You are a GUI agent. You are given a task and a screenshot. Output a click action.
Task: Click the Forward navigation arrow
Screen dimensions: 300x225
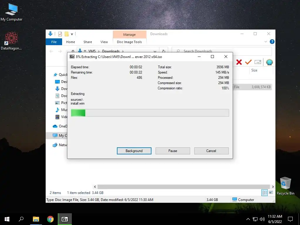pos(60,51)
